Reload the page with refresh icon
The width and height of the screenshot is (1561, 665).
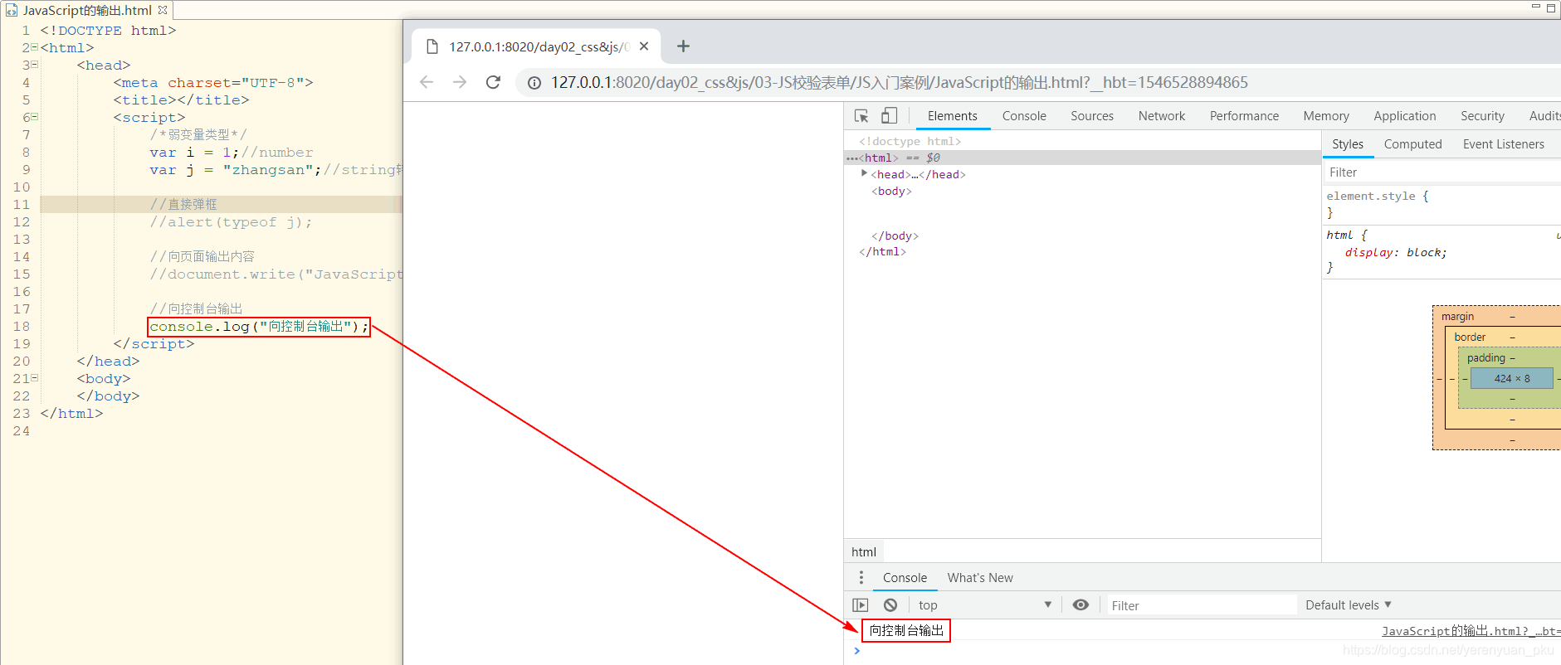(493, 82)
